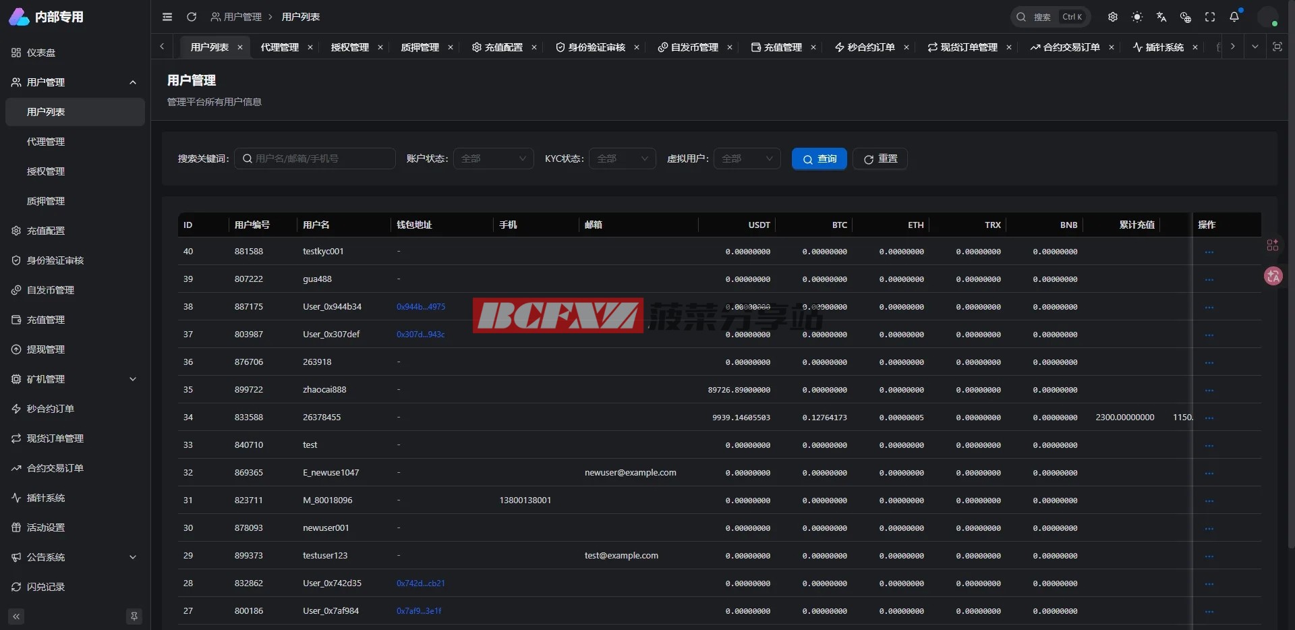Open the settings gear in header
The image size is (1295, 630).
pos(1113,17)
